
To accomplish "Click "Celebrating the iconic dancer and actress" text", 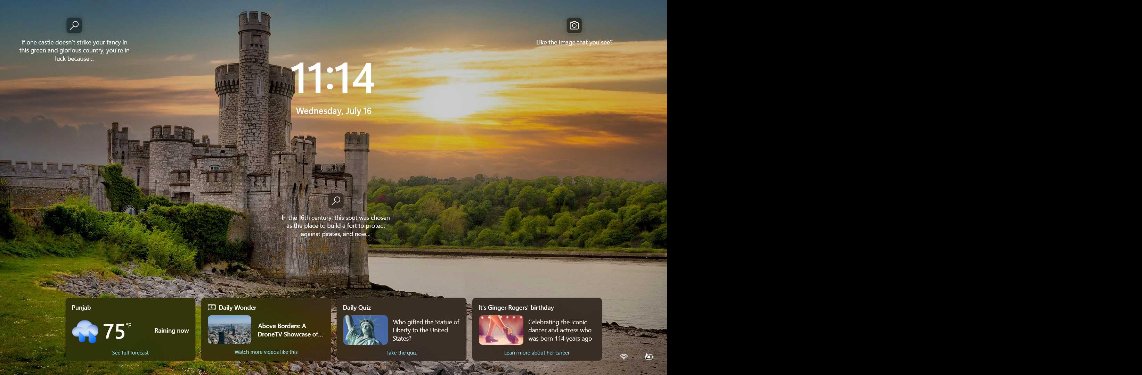I will pos(560,330).
